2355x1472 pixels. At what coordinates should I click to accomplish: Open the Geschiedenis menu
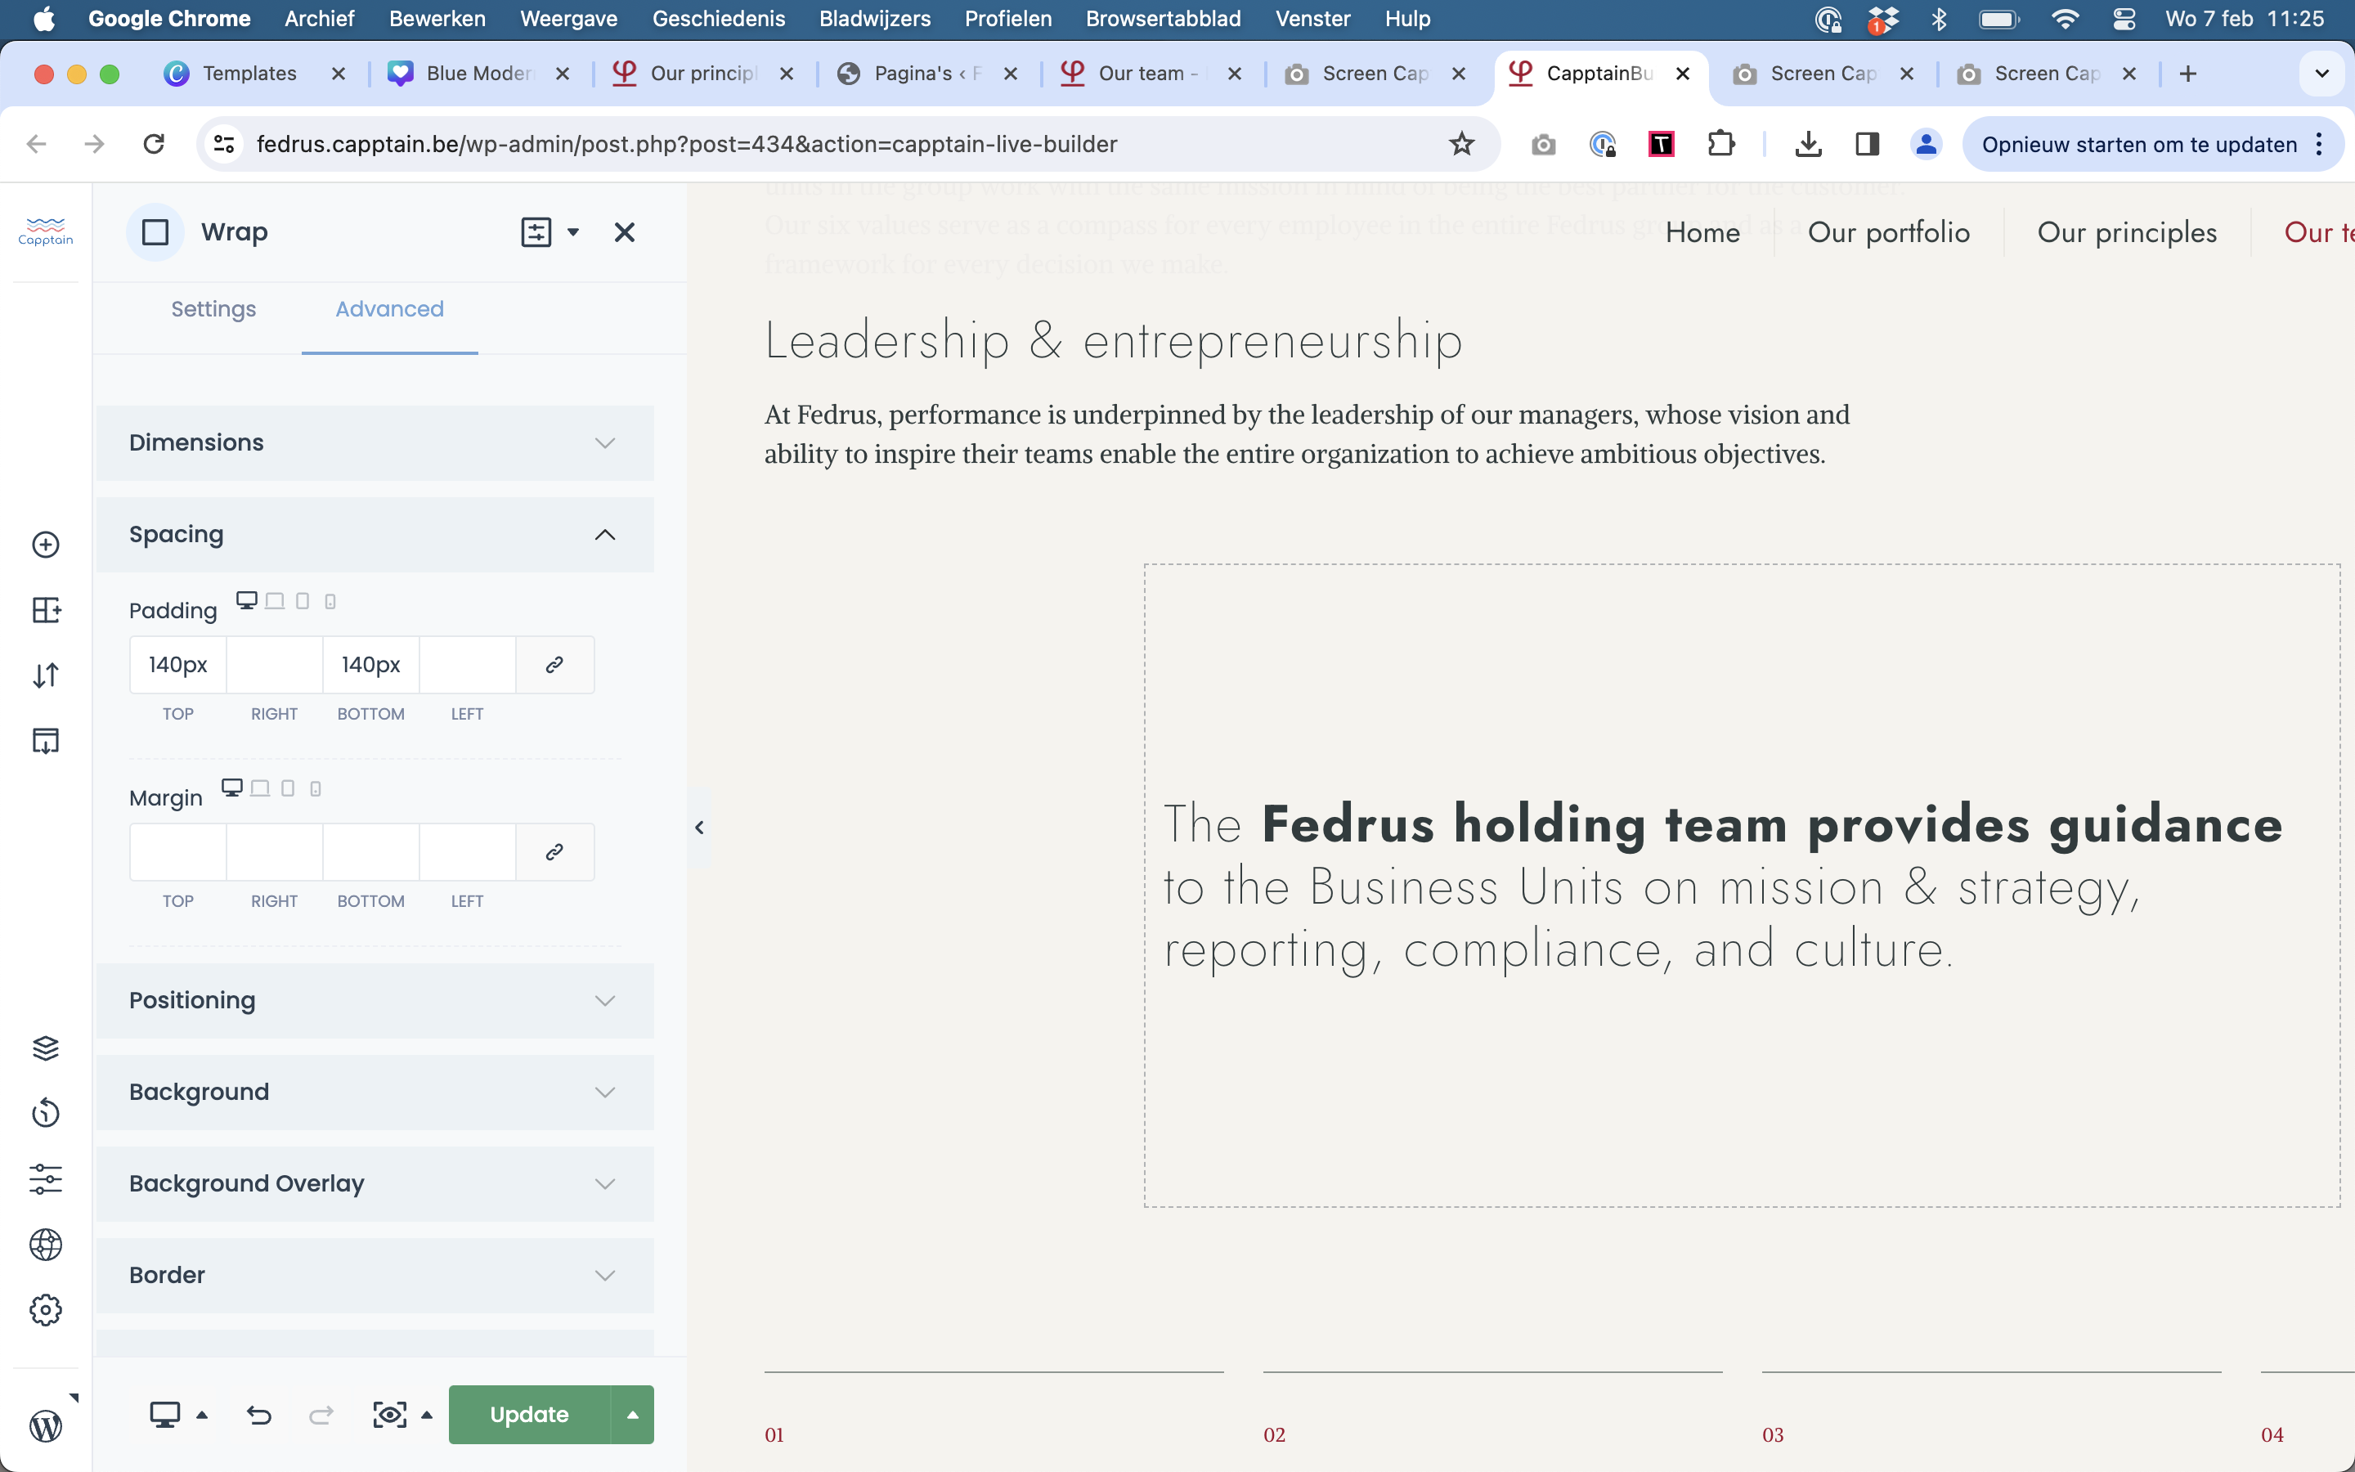pos(718,20)
